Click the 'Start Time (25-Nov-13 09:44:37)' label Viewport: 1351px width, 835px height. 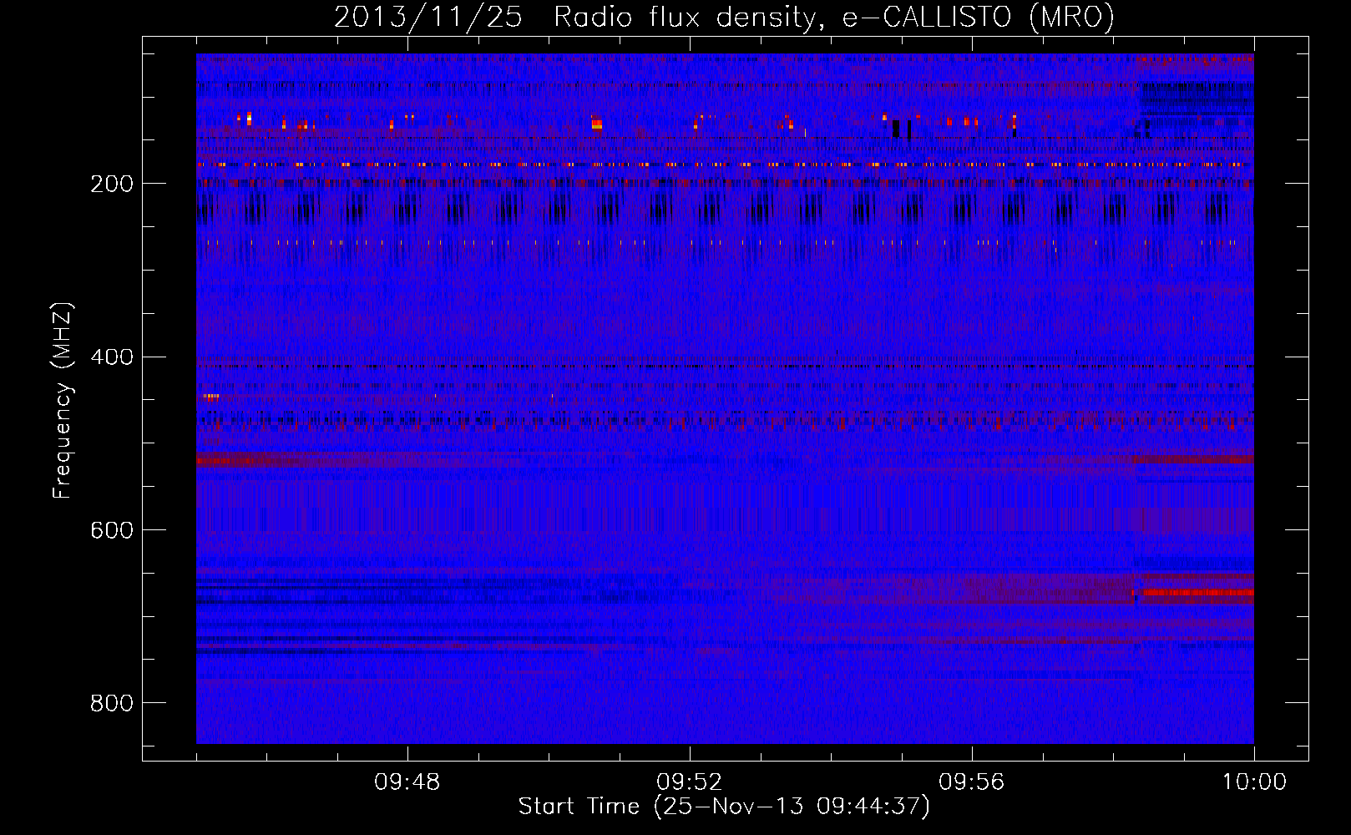tap(724, 807)
